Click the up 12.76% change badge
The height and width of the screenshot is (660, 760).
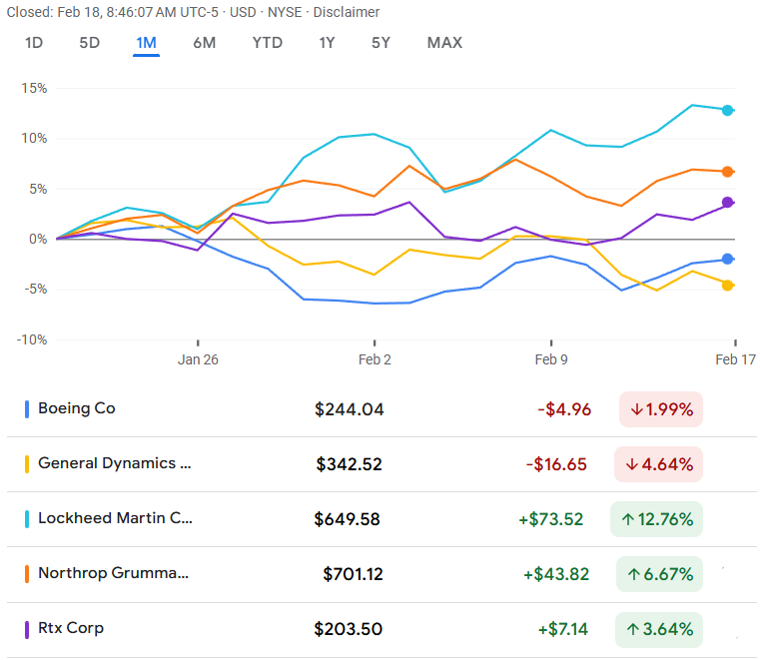(x=657, y=519)
